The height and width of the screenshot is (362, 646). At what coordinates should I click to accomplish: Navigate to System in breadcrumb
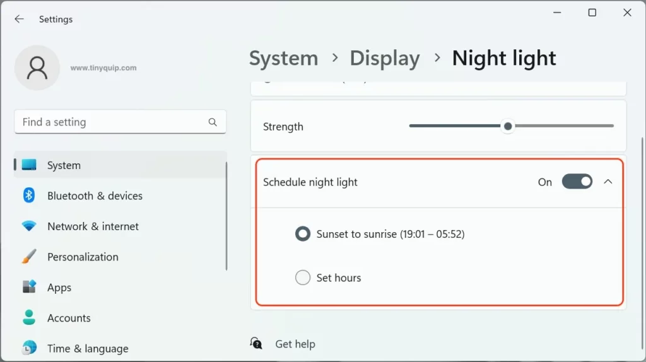[283, 58]
